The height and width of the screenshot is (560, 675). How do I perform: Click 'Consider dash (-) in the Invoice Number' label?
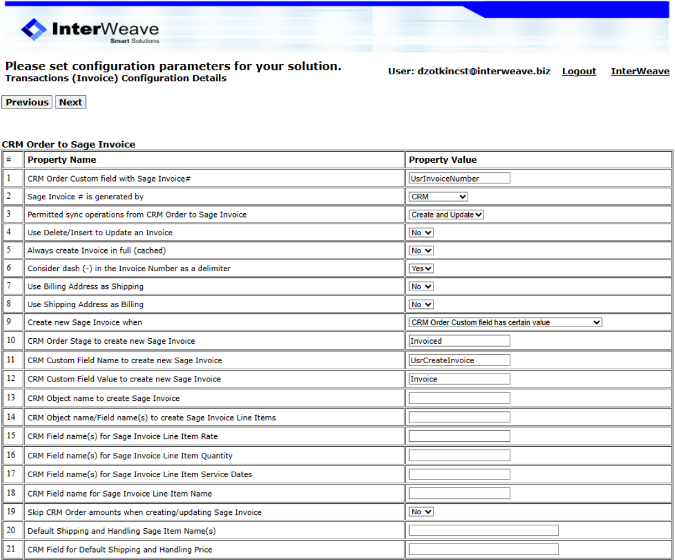pos(129,268)
